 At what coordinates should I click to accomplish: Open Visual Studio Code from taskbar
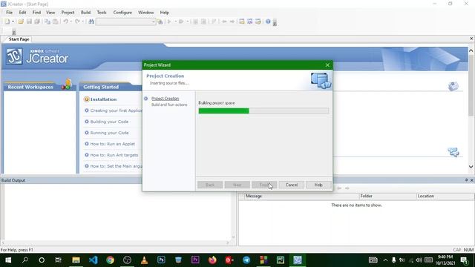tap(93, 260)
